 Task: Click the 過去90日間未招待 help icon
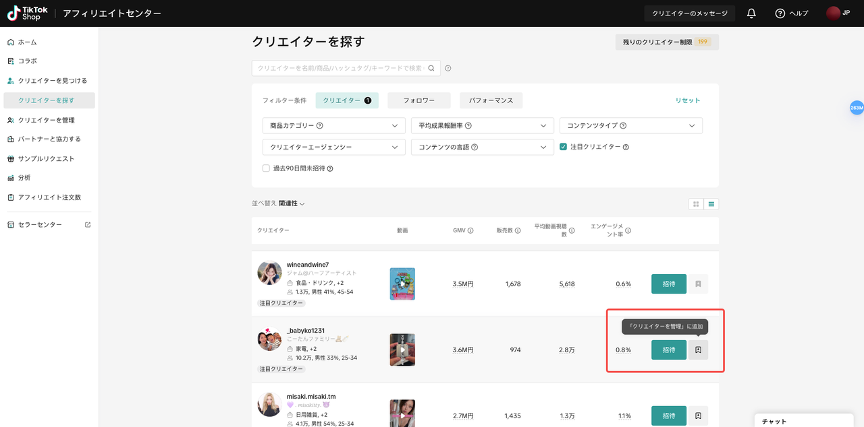(x=330, y=168)
